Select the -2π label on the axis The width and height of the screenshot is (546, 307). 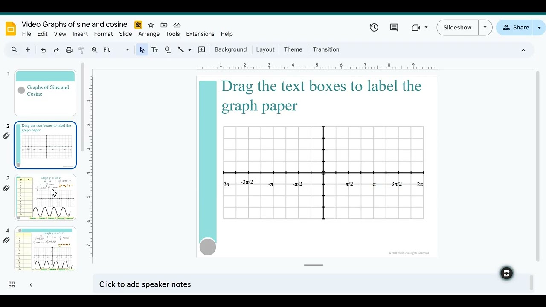coord(225,185)
